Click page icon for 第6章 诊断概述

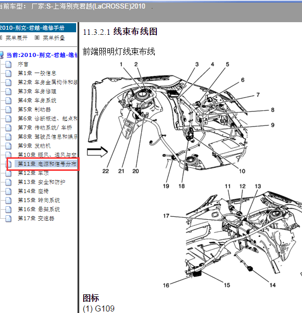coord(9,118)
